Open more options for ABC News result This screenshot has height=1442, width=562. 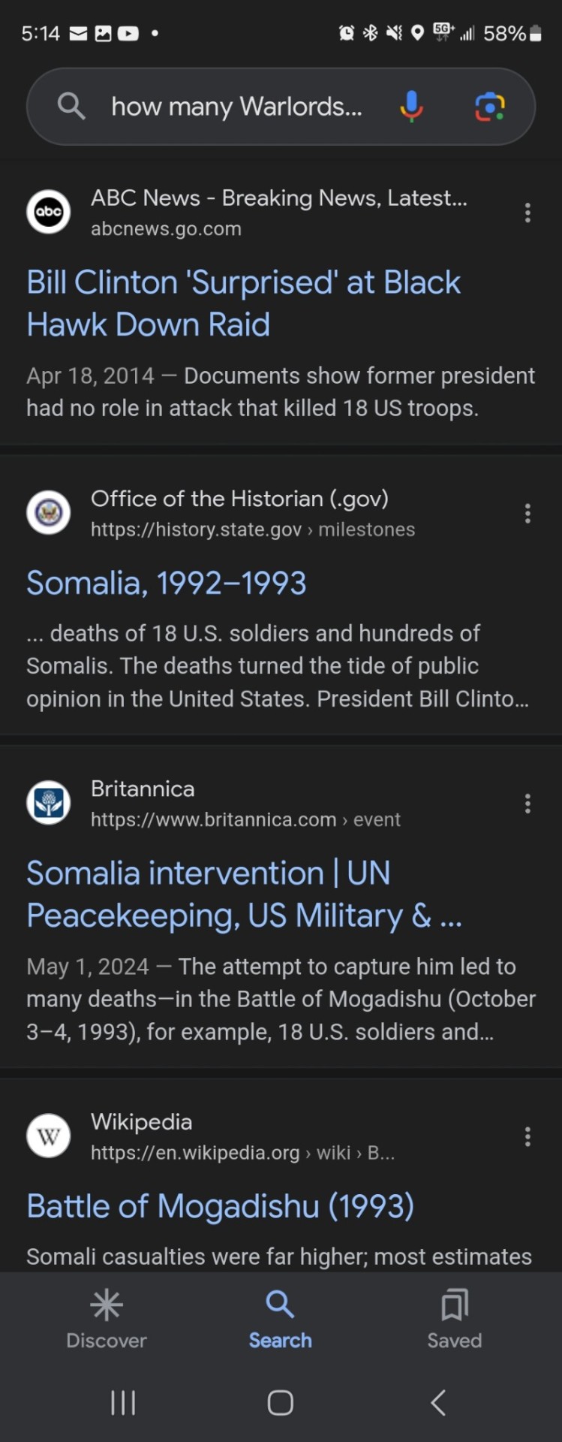[x=527, y=213]
